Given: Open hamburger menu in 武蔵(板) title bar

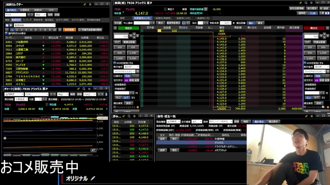Looking at the screenshot, I should pyautogui.click(x=311, y=3).
